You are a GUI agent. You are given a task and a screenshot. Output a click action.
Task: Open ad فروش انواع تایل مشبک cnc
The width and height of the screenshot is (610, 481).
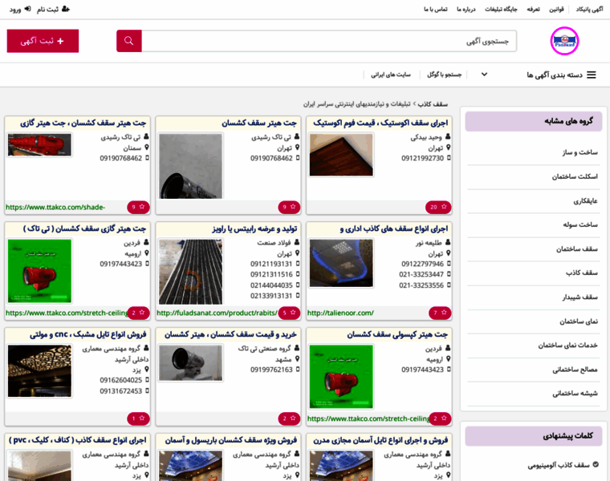point(88,334)
